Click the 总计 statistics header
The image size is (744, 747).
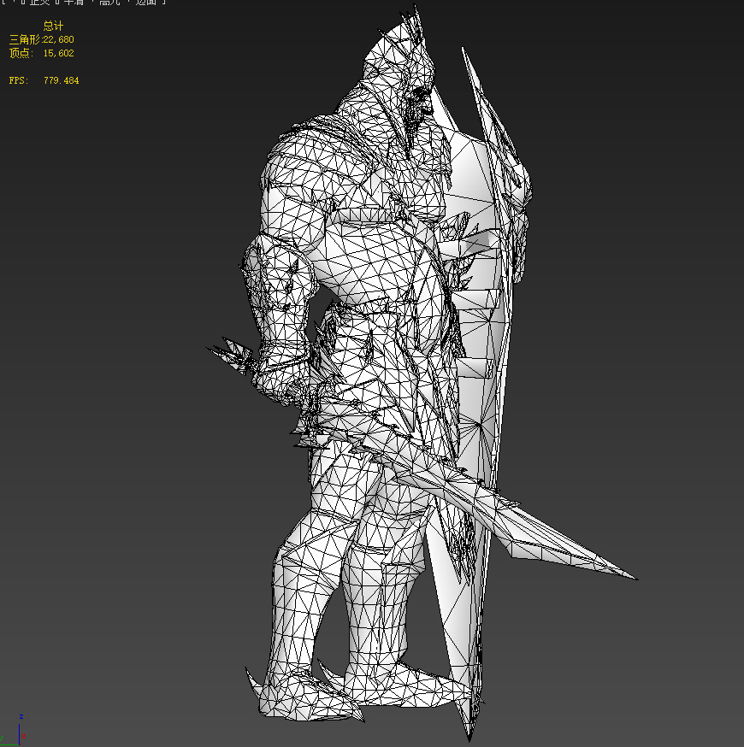(53, 26)
